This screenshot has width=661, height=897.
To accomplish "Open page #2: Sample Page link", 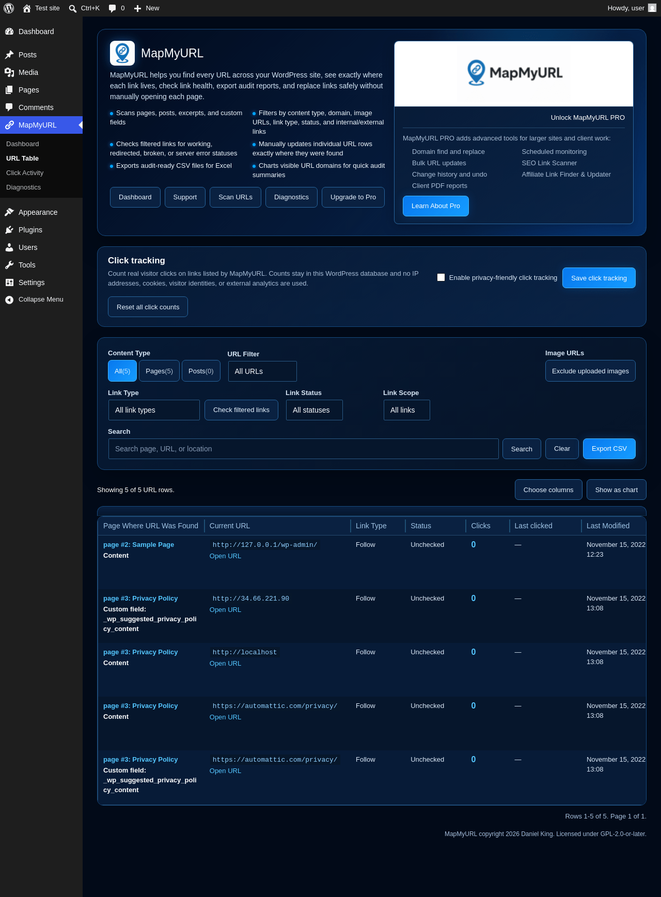I will 138,545.
